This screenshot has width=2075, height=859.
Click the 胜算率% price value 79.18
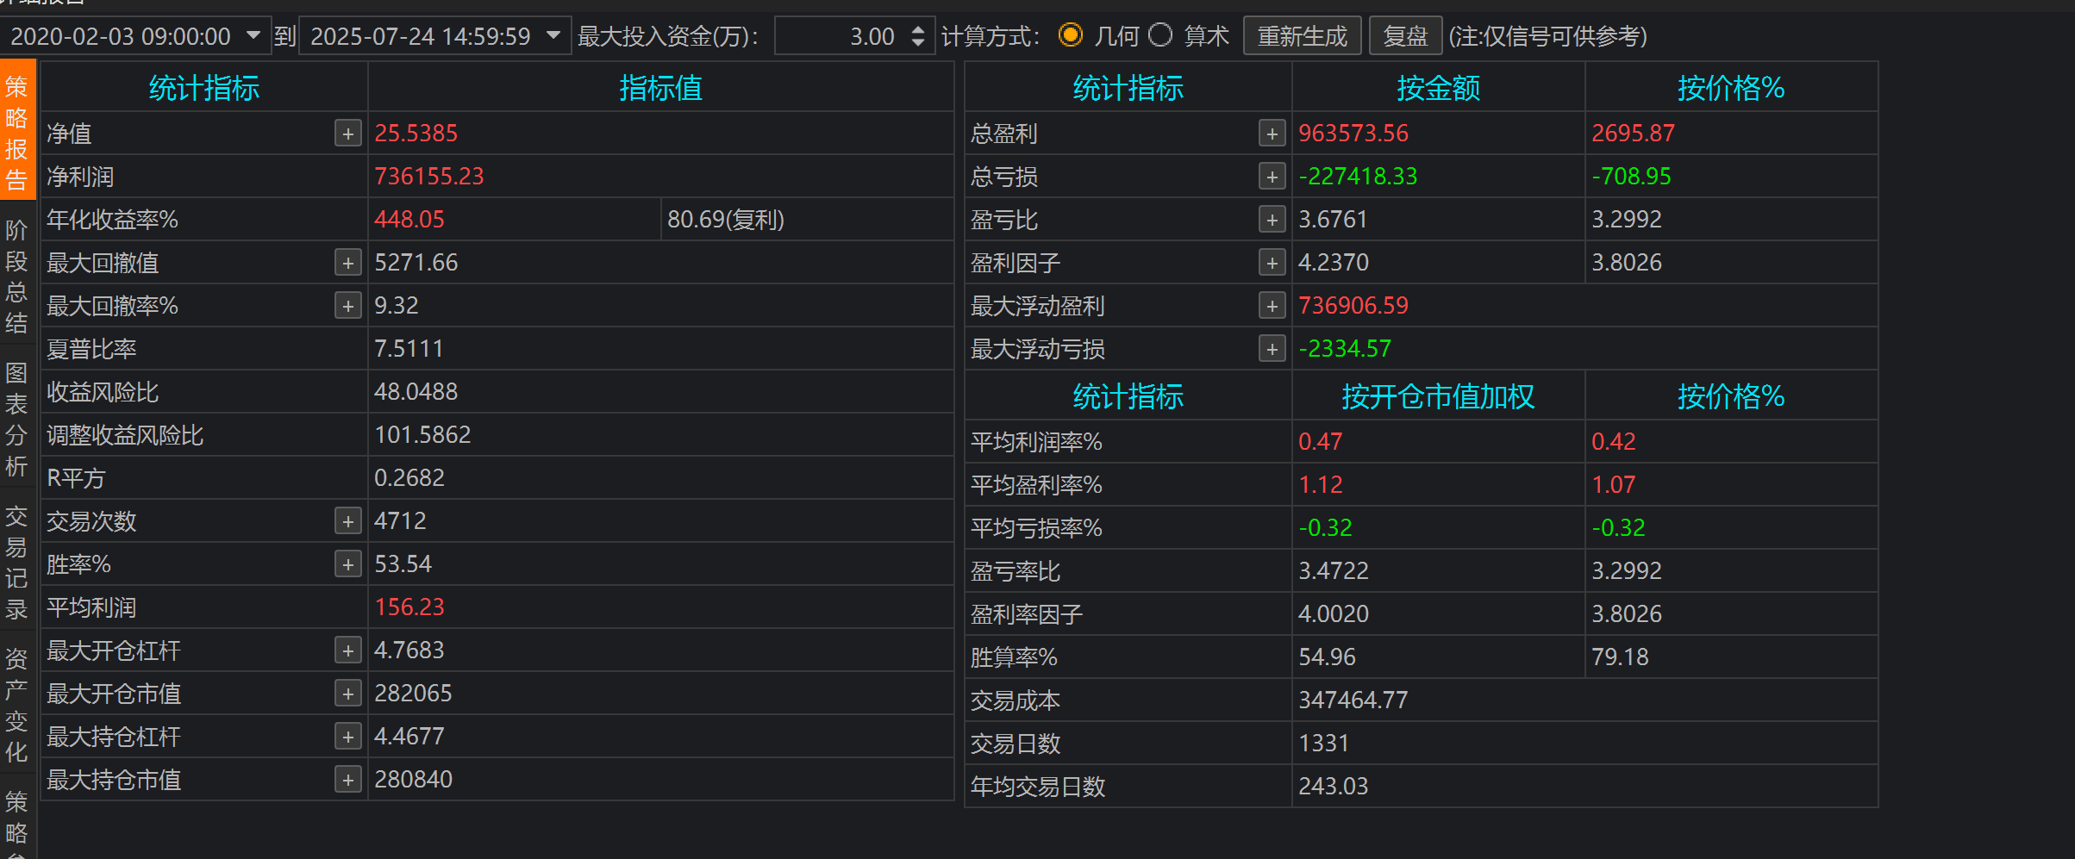[x=1620, y=657]
